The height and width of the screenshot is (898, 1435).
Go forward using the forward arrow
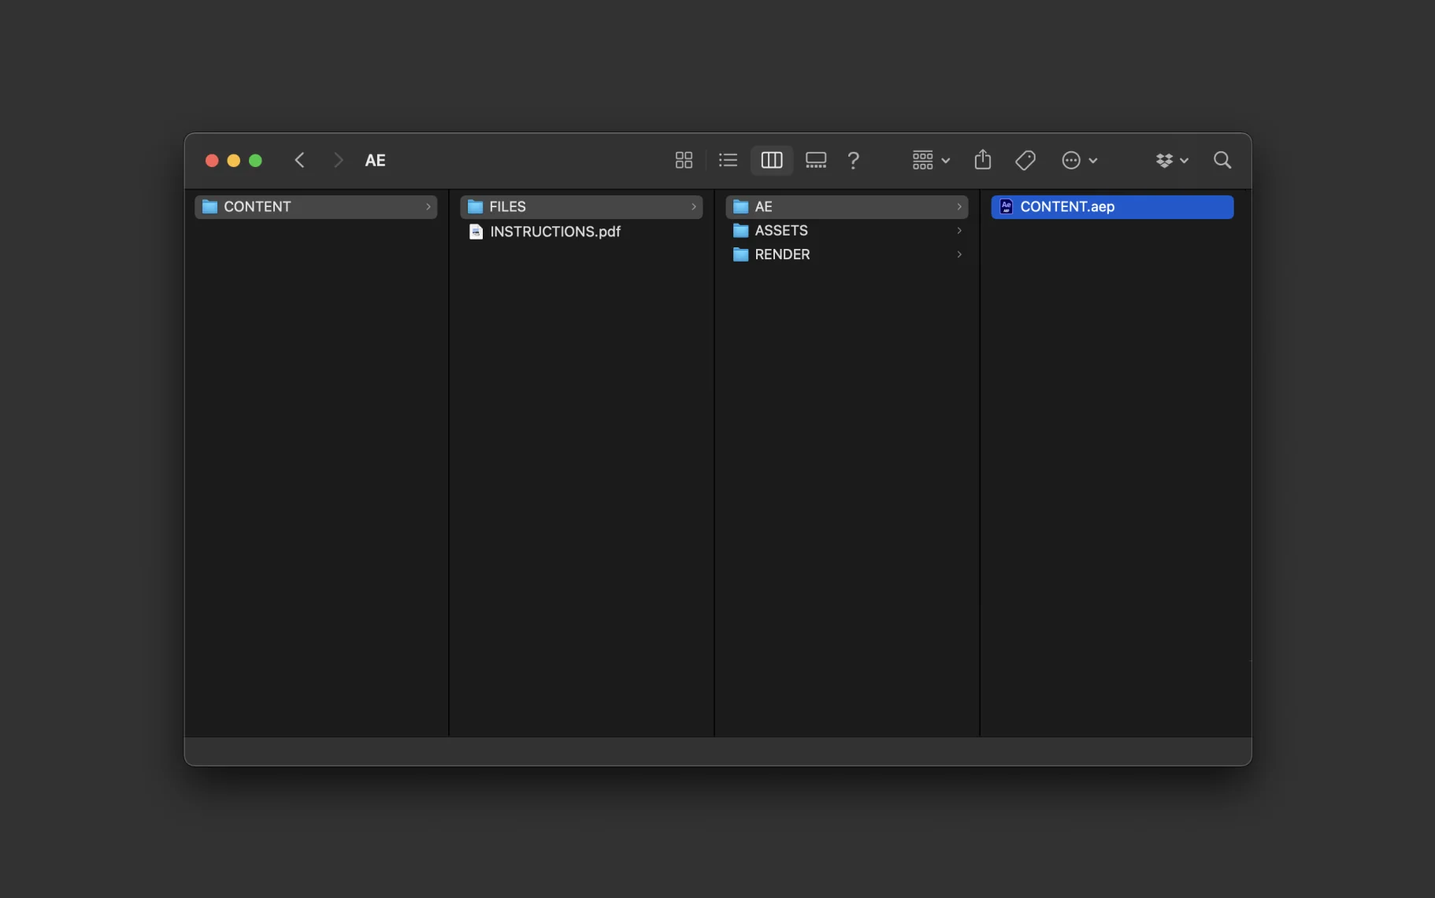(339, 160)
